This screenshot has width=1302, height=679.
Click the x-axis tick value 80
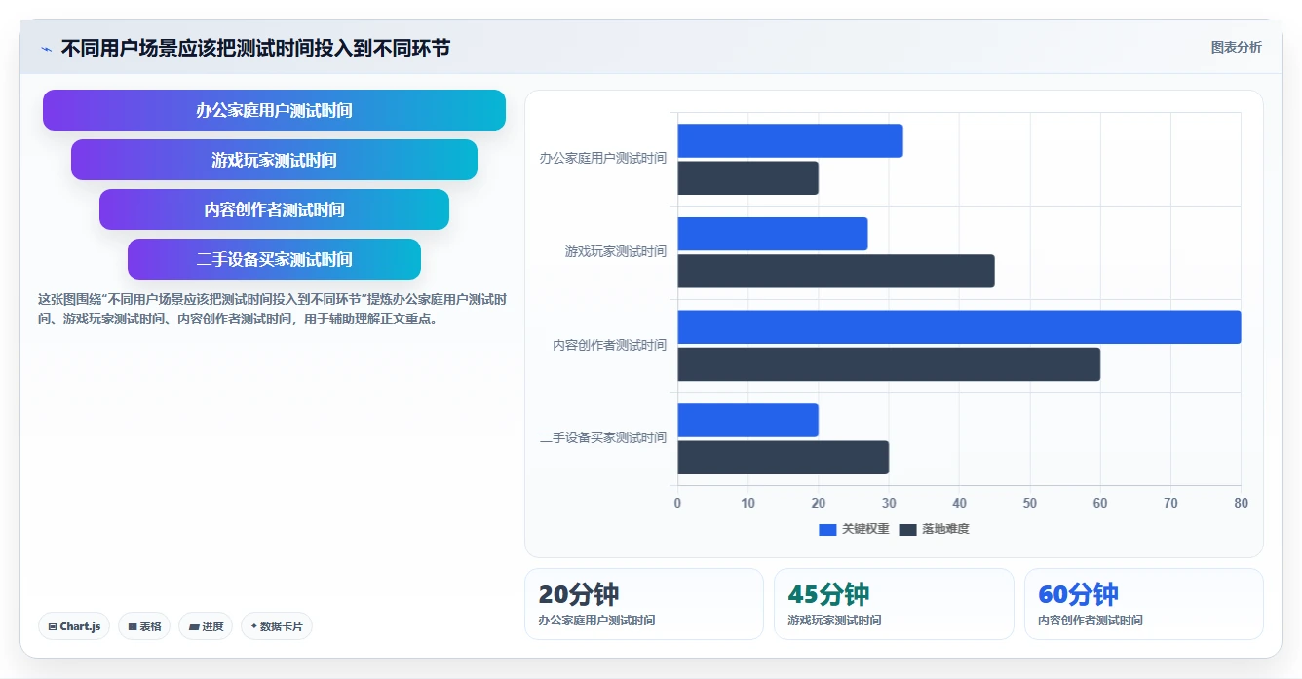tap(1241, 503)
